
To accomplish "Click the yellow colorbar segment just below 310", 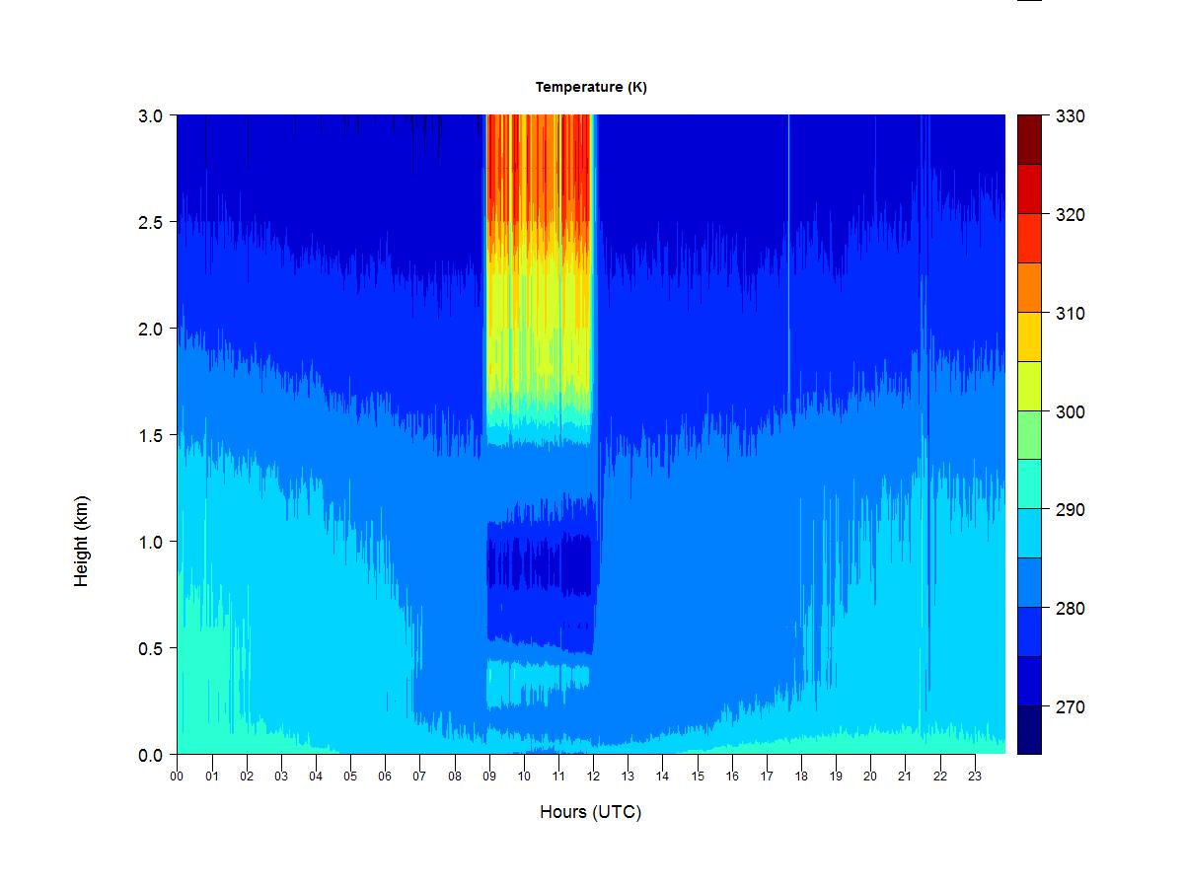I will click(x=1029, y=336).
